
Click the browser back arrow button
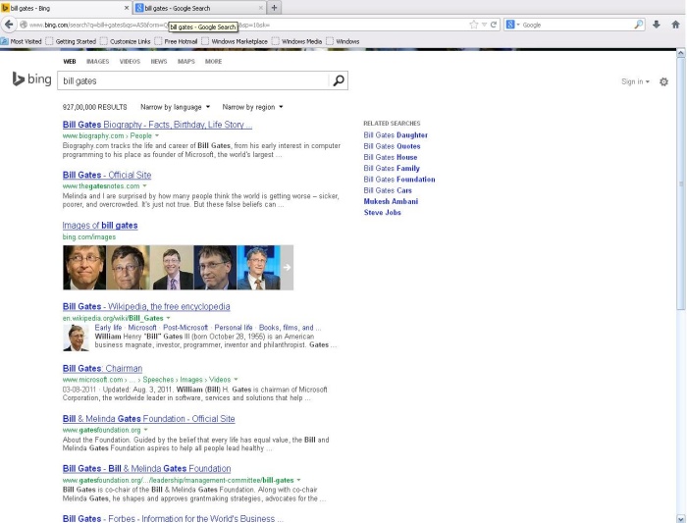(x=8, y=25)
